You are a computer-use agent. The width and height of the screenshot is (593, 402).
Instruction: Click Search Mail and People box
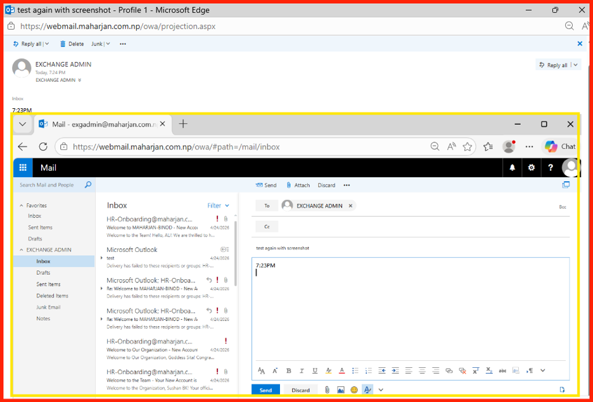coord(54,185)
